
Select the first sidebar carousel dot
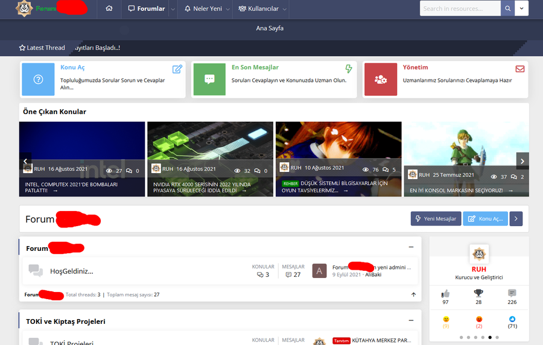pos(462,337)
